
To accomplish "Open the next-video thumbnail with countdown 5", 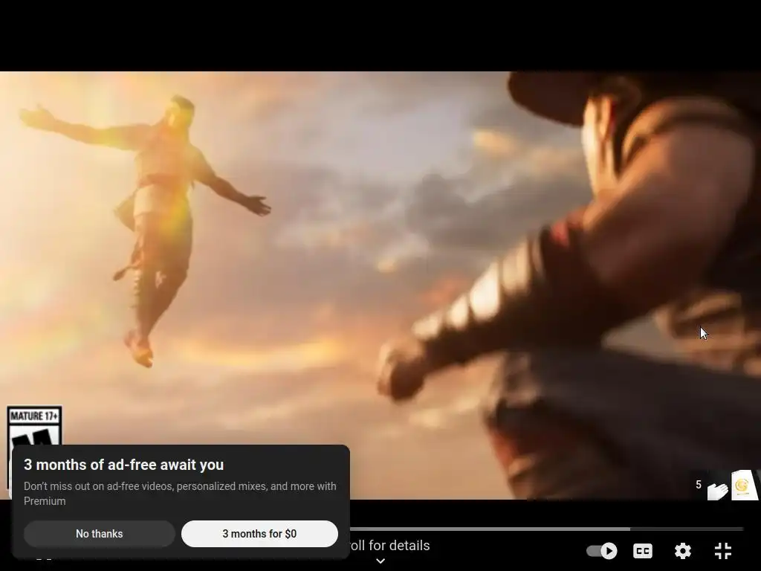I will pyautogui.click(x=725, y=485).
